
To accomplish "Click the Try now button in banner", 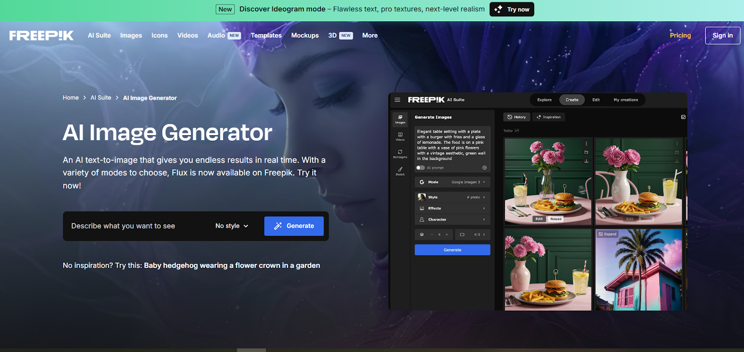I will pos(512,9).
